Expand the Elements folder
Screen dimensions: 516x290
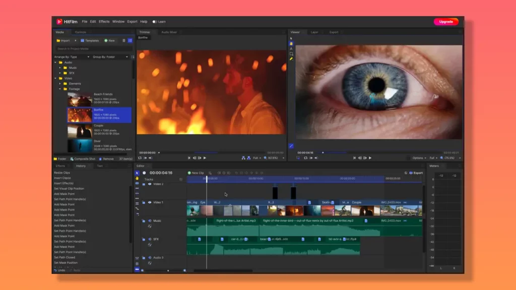point(60,84)
